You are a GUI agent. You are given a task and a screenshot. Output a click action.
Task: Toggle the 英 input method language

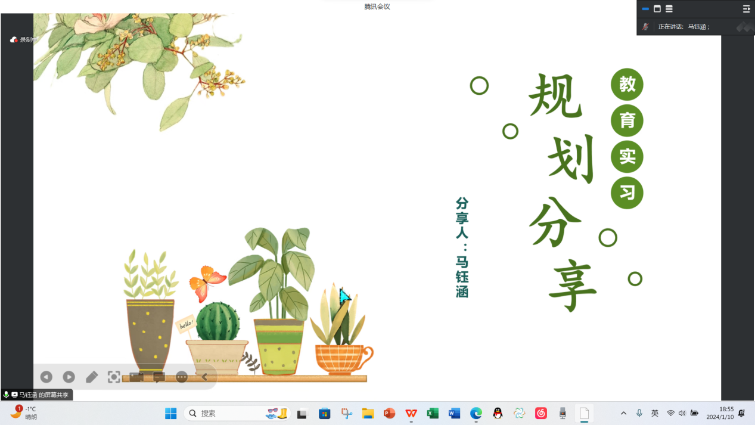(x=655, y=413)
